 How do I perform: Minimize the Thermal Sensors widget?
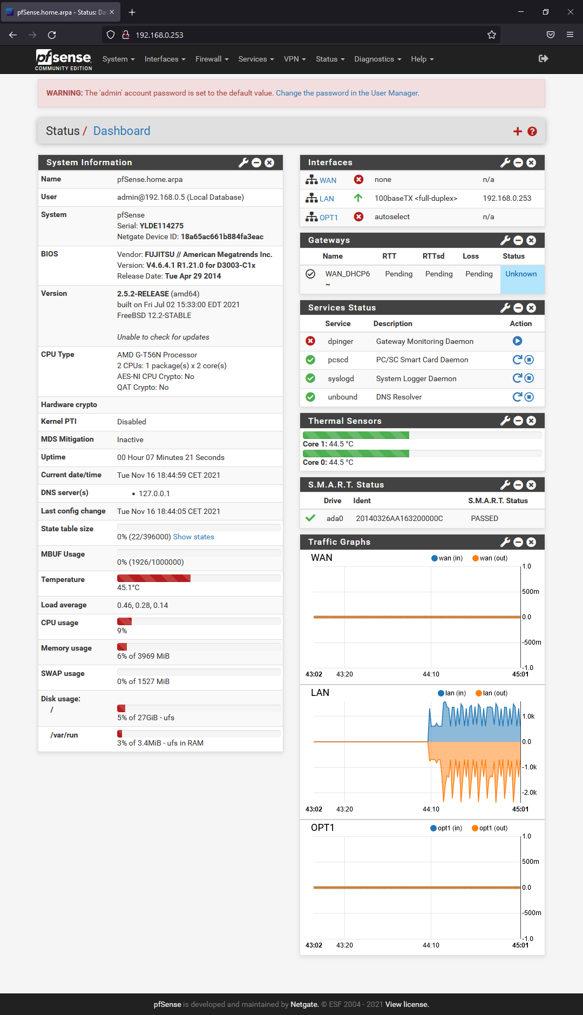pos(518,421)
